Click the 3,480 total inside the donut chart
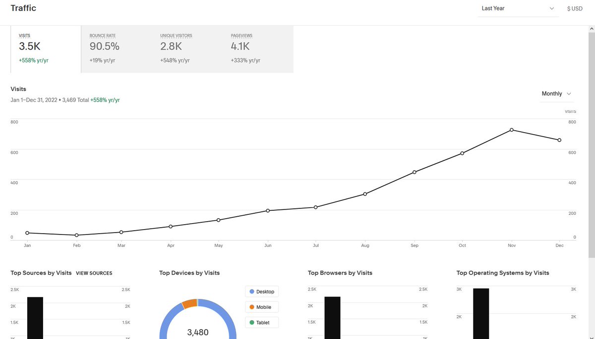Image resolution: width=595 pixels, height=339 pixels. tap(198, 332)
